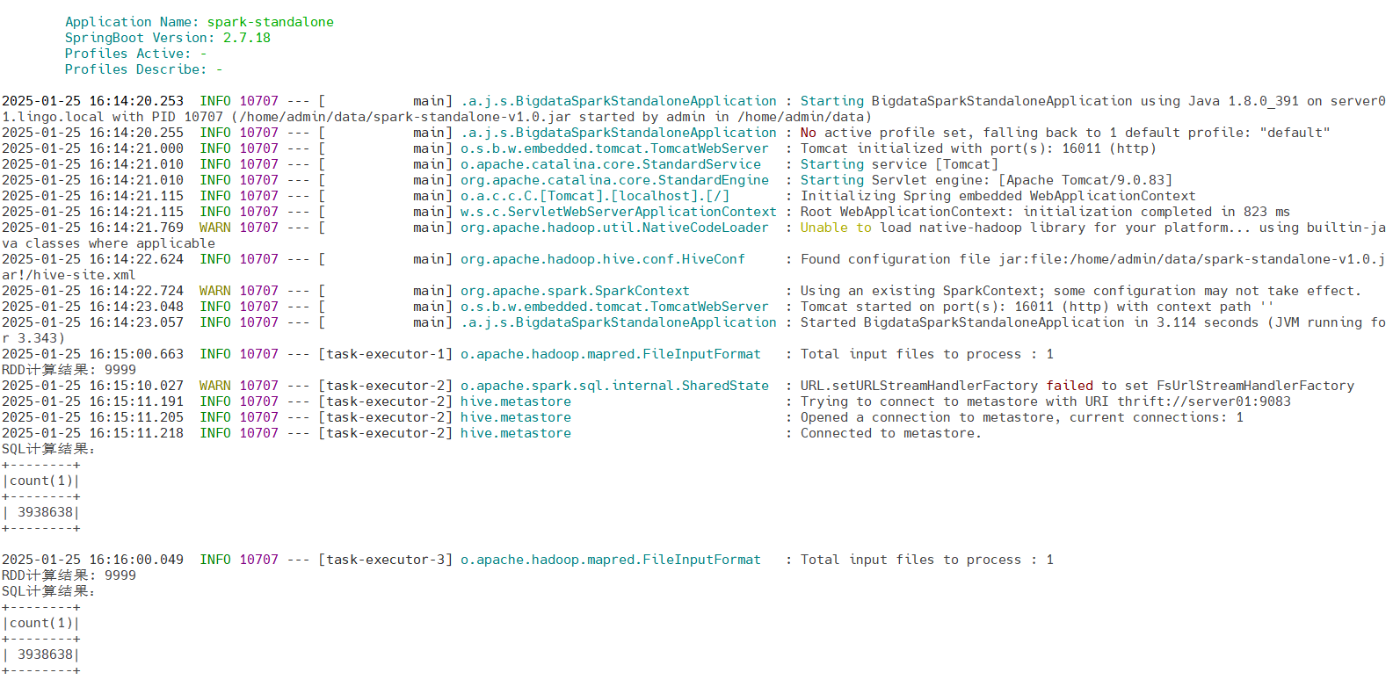Click the task-executor-3 thread label

[386, 560]
